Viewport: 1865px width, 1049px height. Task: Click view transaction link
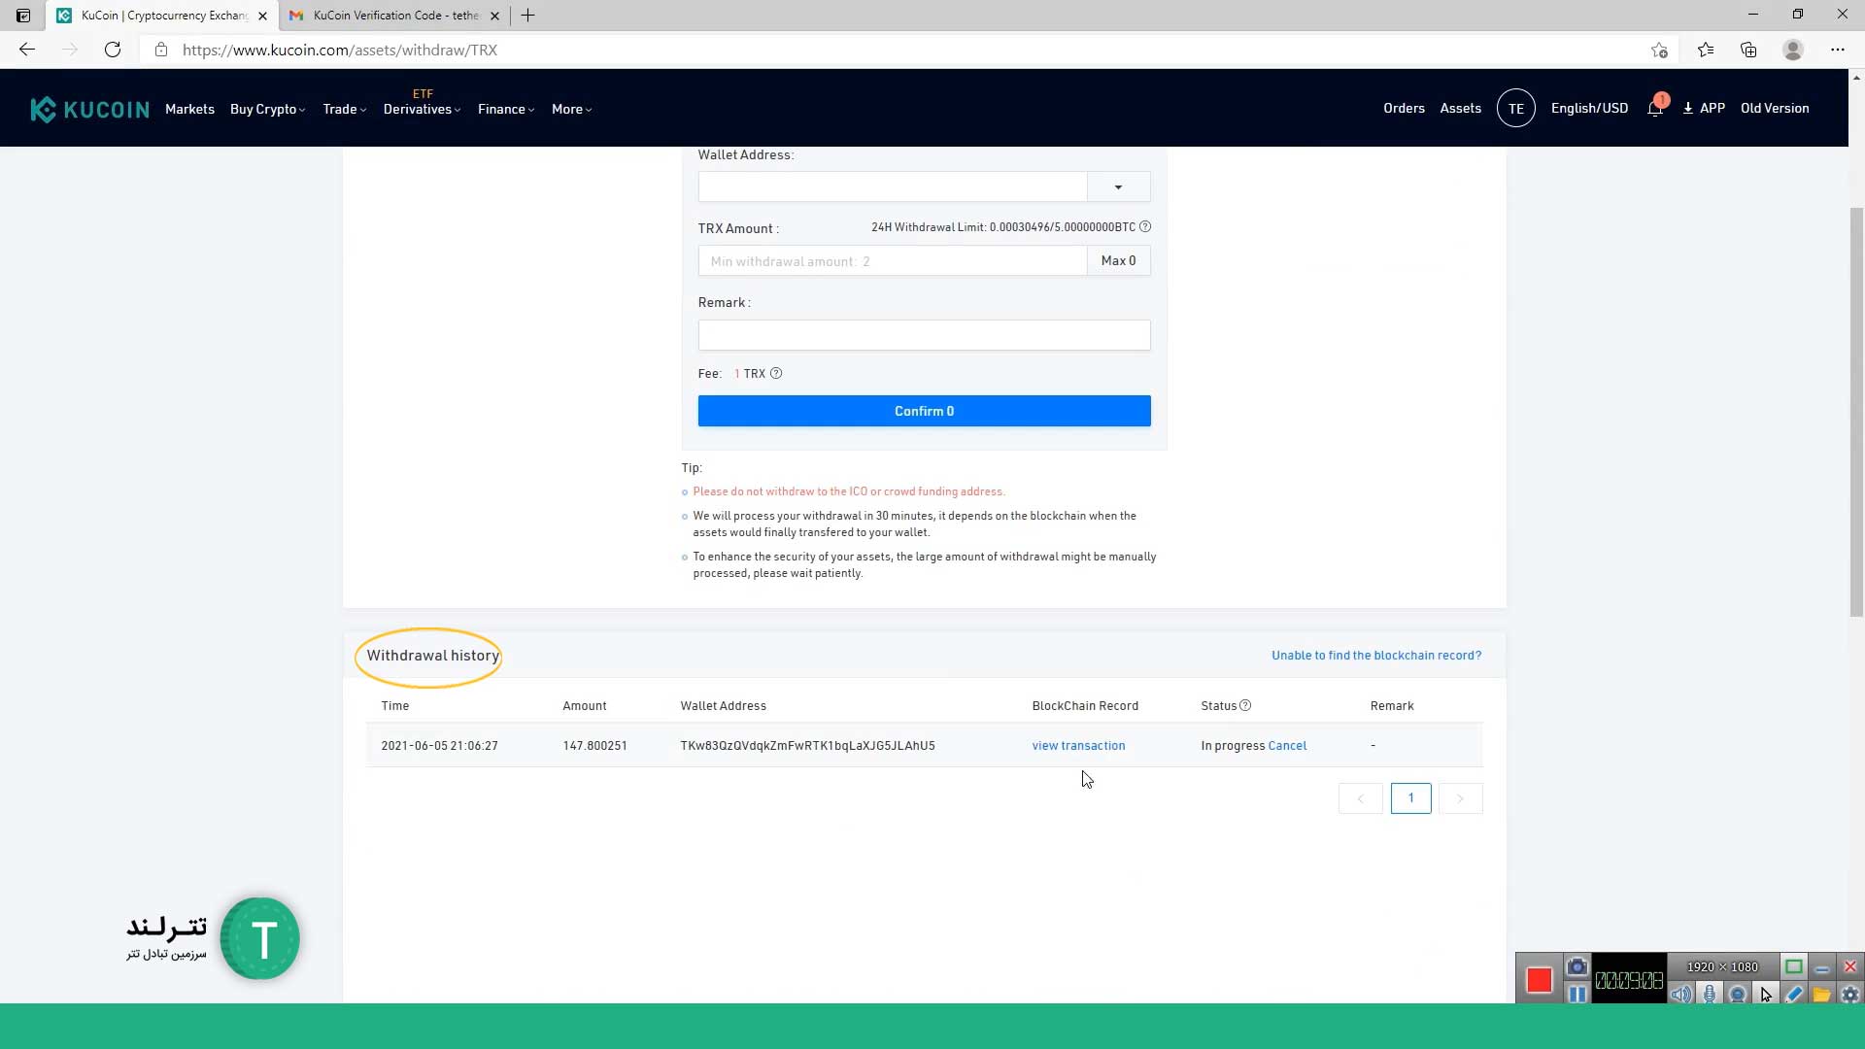(x=1078, y=746)
